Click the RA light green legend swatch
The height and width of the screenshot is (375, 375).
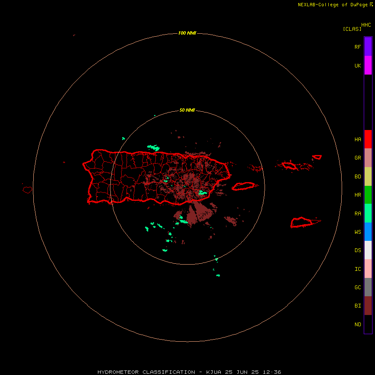tap(368, 213)
